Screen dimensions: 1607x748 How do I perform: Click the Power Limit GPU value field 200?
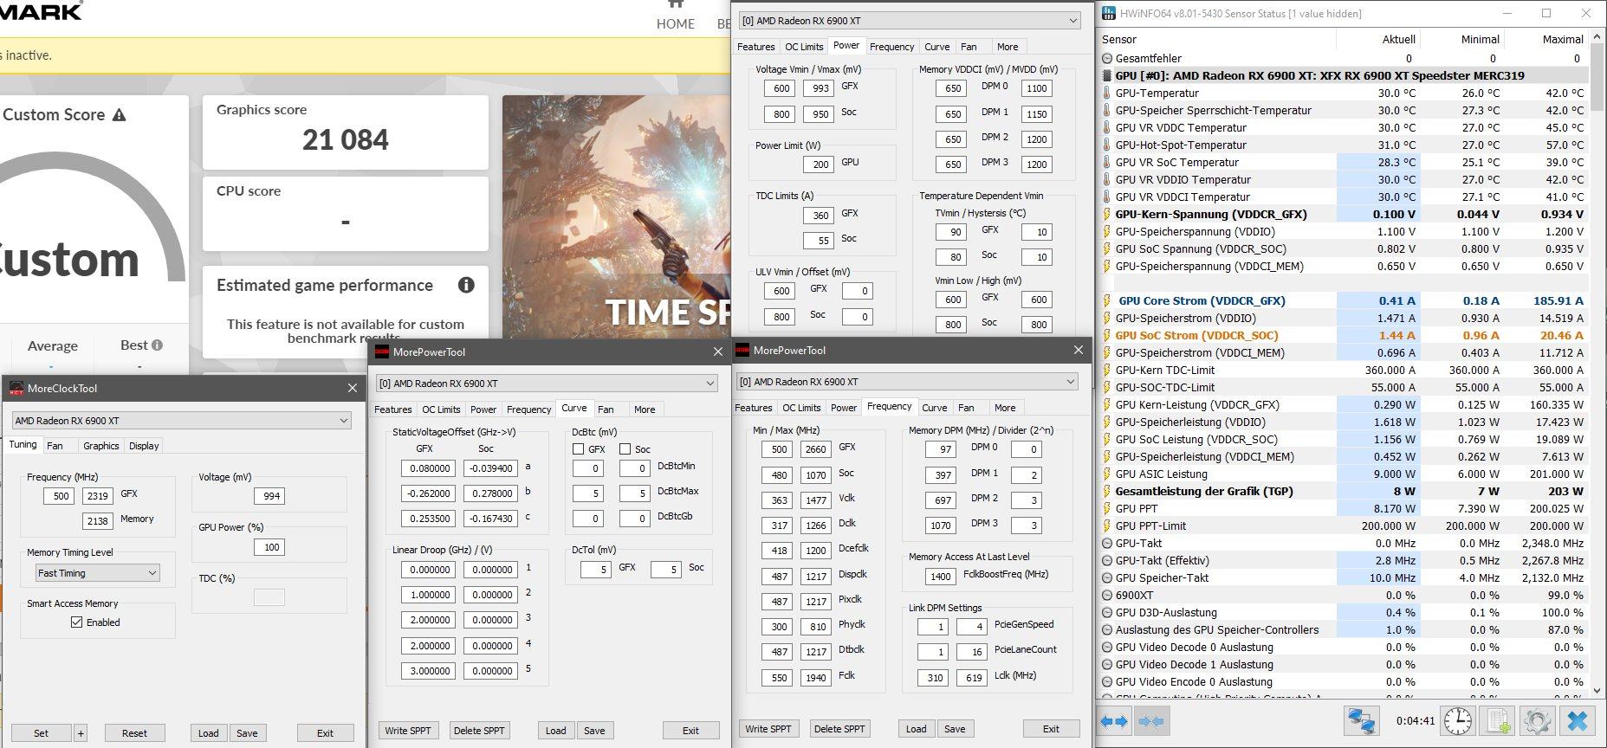point(820,164)
